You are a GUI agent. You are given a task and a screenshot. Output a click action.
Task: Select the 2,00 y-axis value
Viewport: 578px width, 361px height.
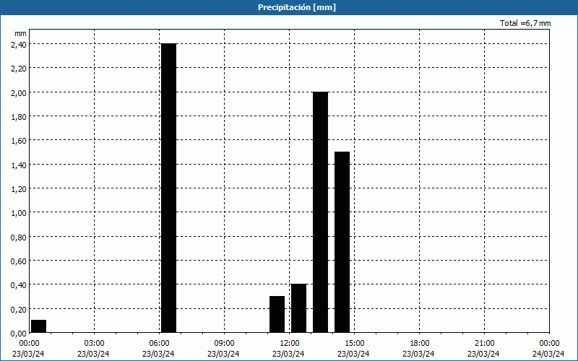tap(19, 92)
